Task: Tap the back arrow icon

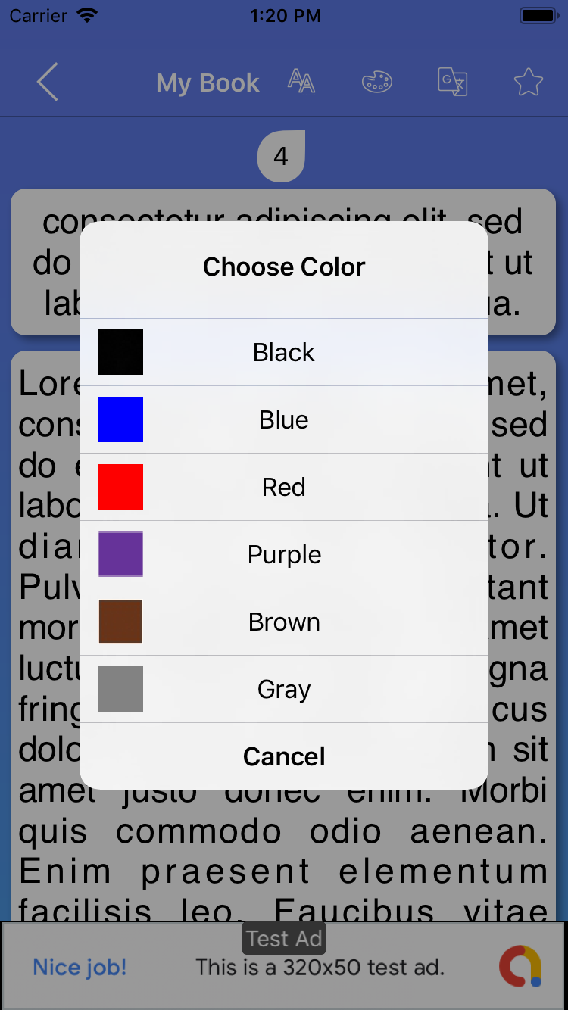Action: click(47, 82)
